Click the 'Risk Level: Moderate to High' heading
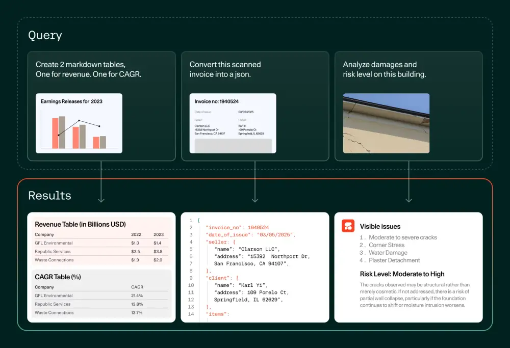This screenshot has height=348, width=510. pos(402,274)
